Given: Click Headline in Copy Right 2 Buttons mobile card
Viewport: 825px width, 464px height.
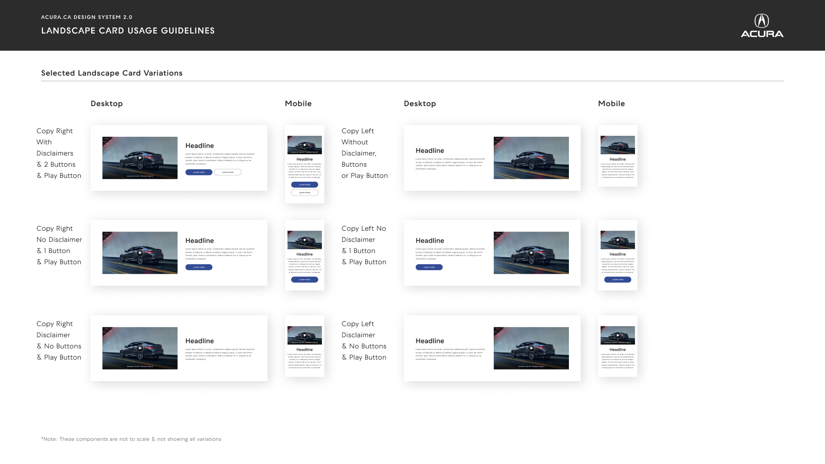Looking at the screenshot, I should pos(305,159).
